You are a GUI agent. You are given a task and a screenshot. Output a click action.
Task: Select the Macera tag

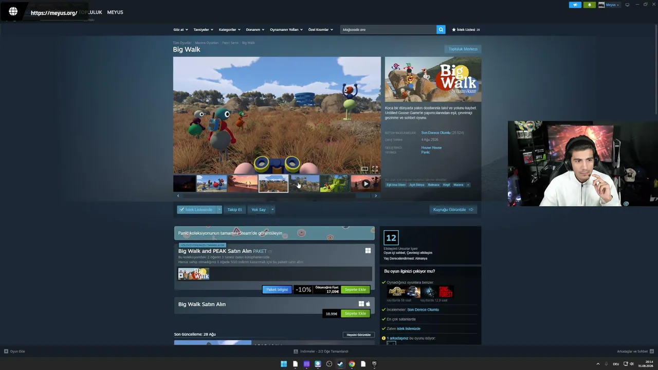click(458, 184)
